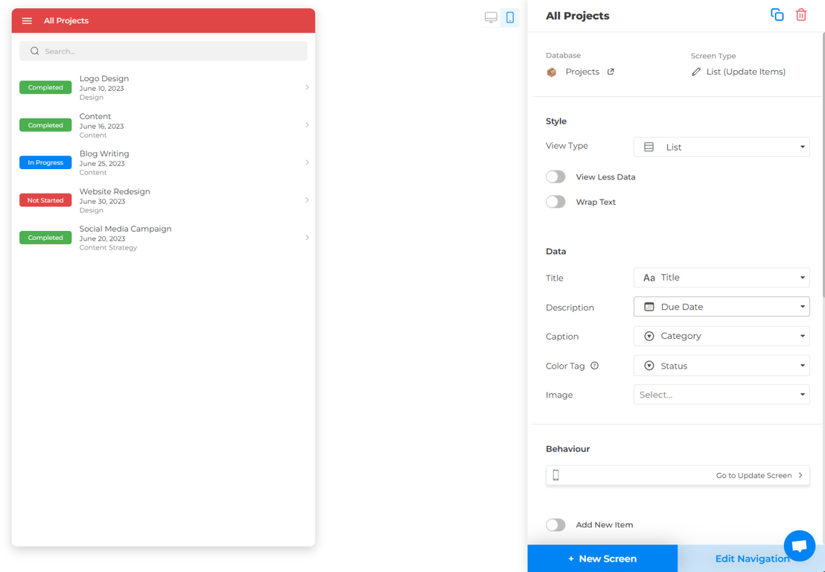
Task: Click the Search input field
Action: (x=163, y=51)
